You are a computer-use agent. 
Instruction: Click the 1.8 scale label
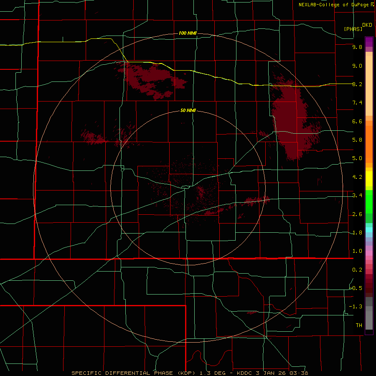click(x=357, y=233)
